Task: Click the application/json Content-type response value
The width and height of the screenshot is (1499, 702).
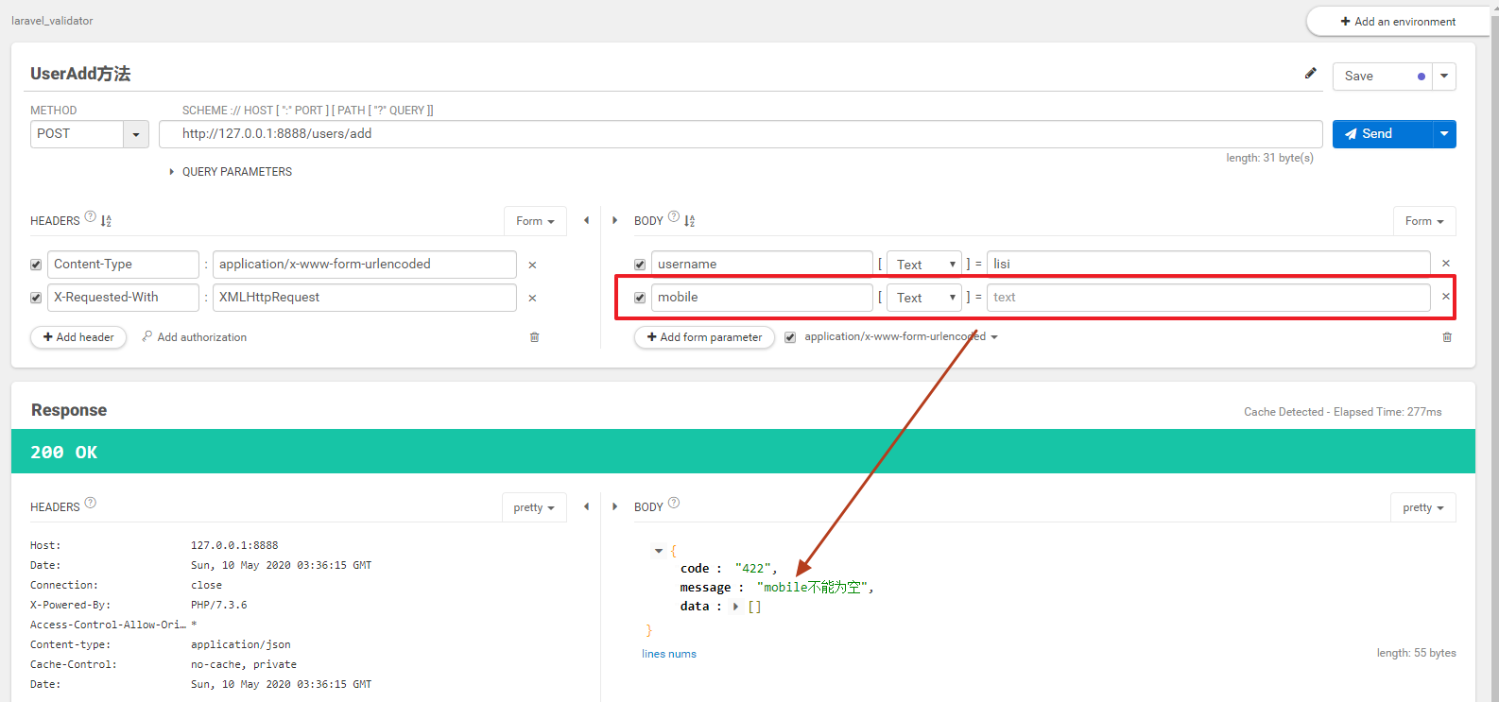Action: tap(241, 644)
